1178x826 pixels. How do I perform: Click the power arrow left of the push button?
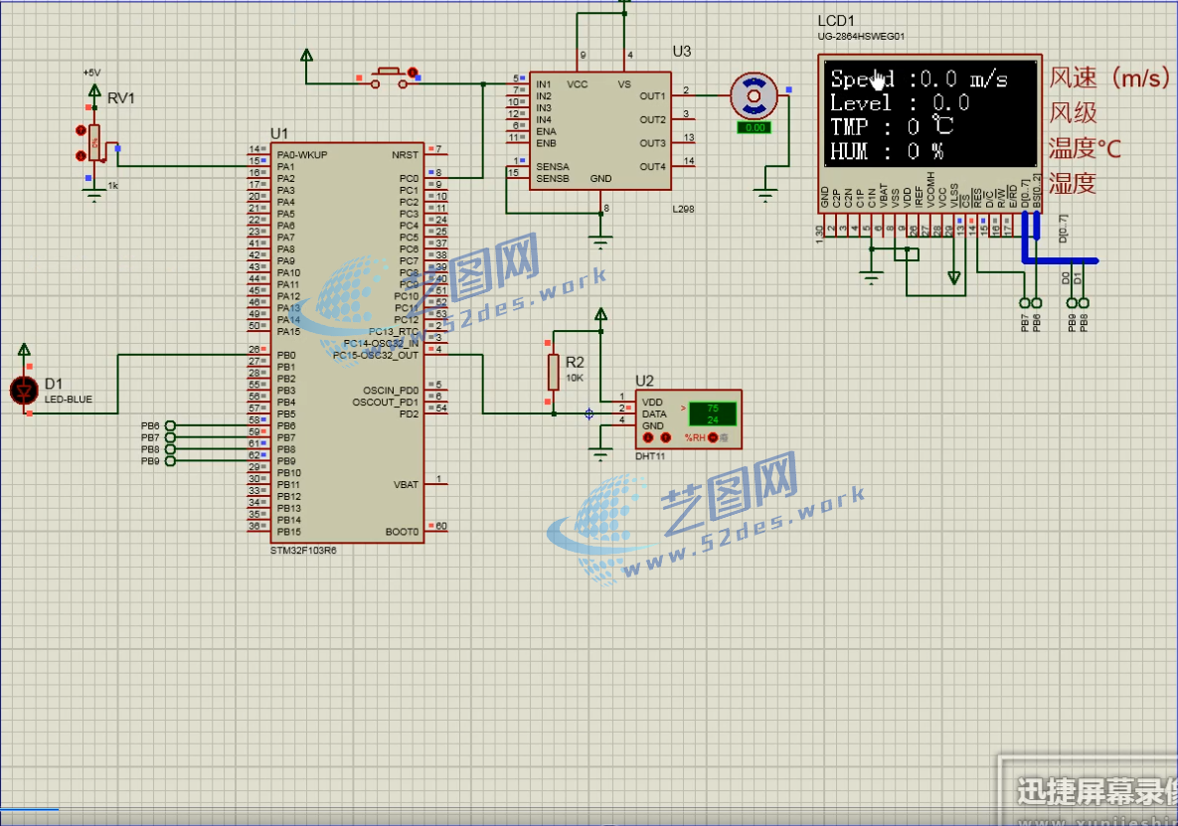[x=306, y=56]
